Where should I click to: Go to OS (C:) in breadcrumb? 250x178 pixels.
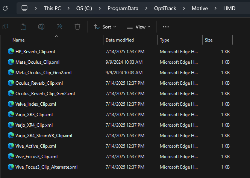coord(84,8)
